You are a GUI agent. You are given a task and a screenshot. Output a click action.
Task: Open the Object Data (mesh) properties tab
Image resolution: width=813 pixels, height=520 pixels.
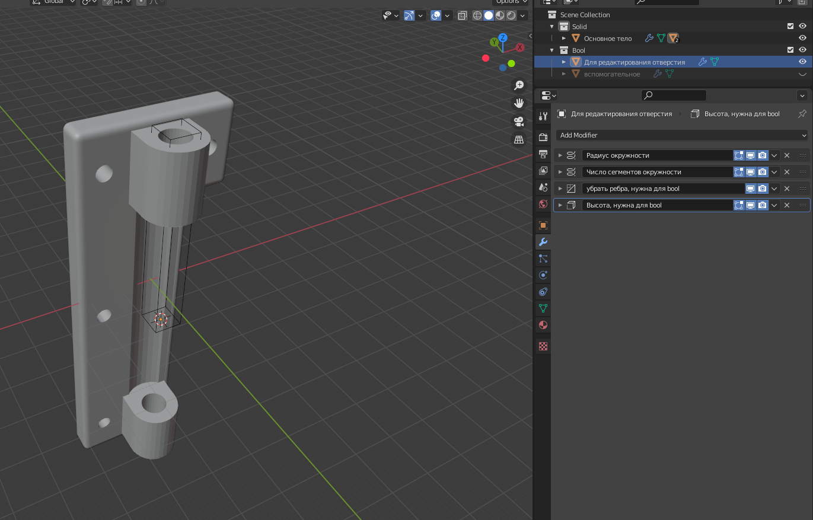tap(543, 308)
